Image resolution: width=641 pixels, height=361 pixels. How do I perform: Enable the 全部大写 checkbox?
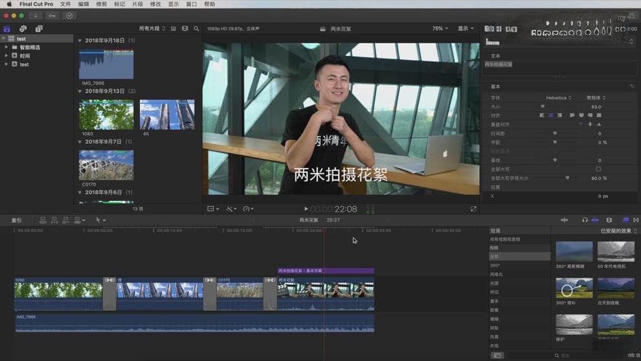point(598,169)
